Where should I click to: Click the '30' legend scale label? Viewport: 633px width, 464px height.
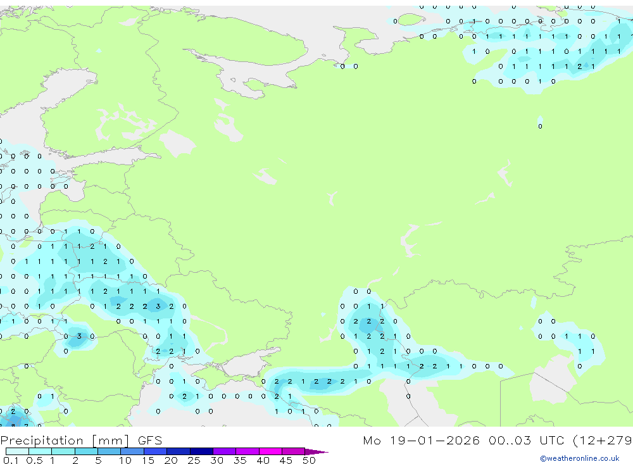tap(216, 460)
